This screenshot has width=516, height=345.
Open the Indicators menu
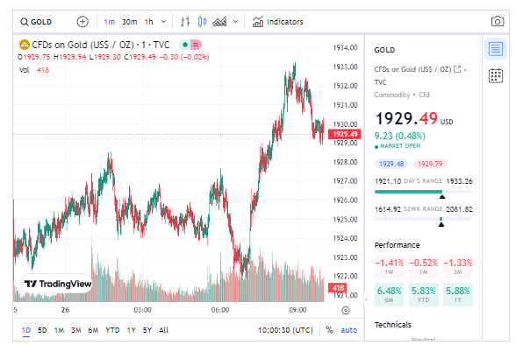tap(277, 22)
